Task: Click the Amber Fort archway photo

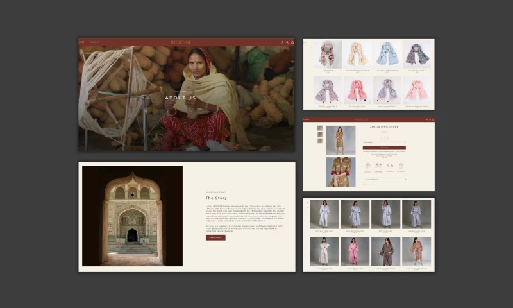Action: click(x=133, y=216)
